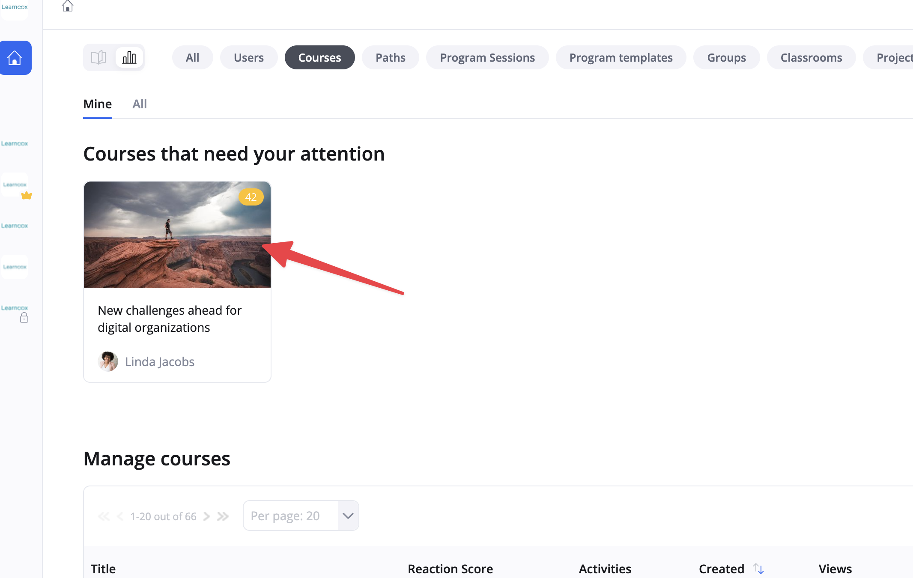Select the Users filter pill
Viewport: 913px width, 578px height.
click(249, 57)
